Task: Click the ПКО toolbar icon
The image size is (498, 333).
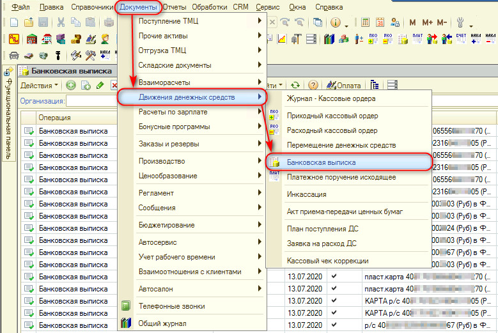Action: click(x=373, y=39)
